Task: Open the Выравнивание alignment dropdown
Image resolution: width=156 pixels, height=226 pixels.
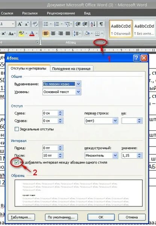Action: [78, 84]
